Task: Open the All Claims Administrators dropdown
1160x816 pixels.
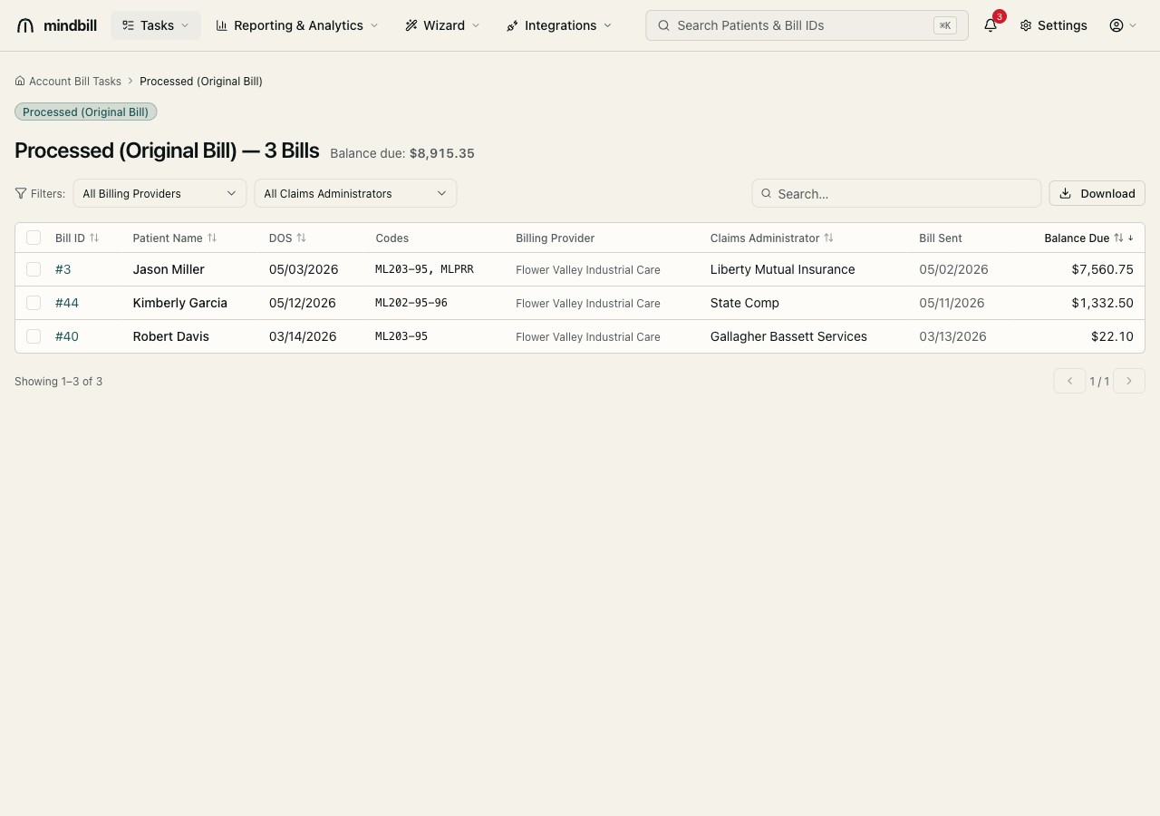Action: tap(355, 193)
